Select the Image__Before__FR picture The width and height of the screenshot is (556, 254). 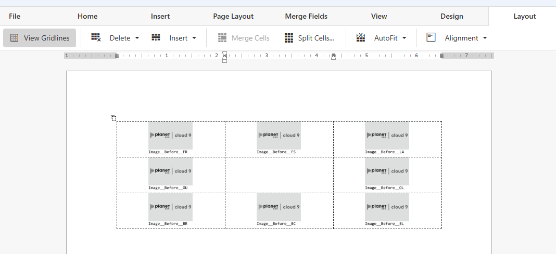(x=171, y=136)
